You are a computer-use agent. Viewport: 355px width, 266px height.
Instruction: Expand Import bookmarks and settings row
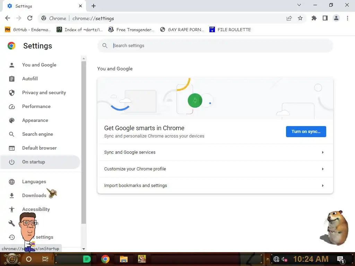215,186
